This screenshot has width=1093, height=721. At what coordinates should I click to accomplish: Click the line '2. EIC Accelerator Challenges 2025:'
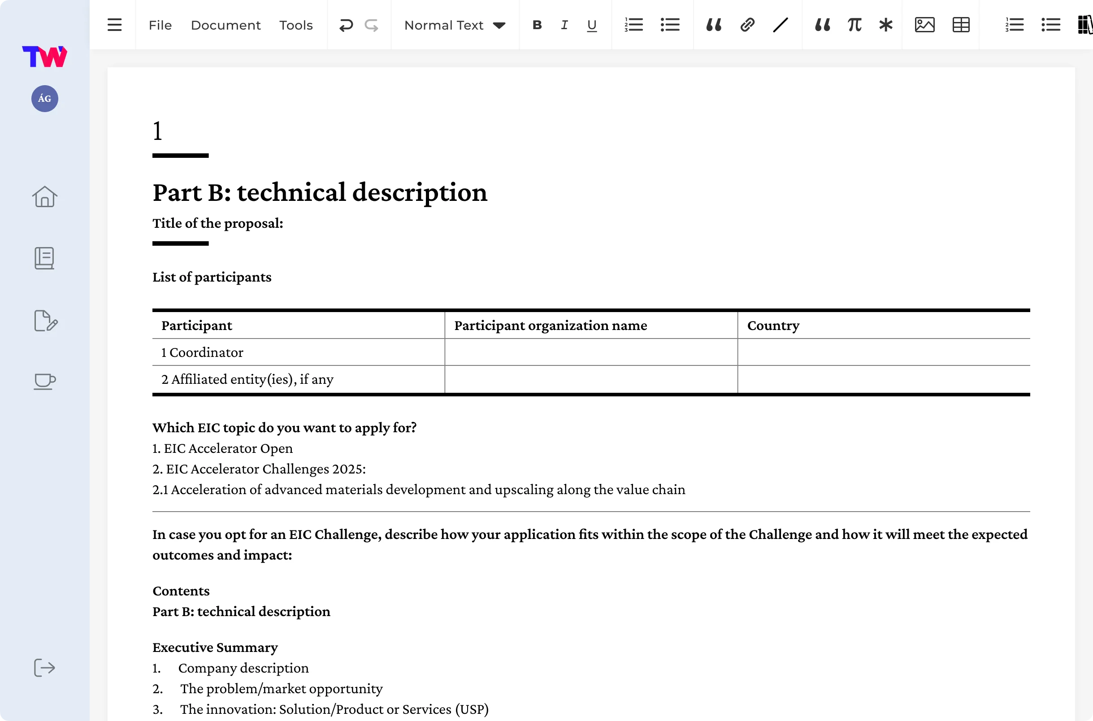coord(259,469)
